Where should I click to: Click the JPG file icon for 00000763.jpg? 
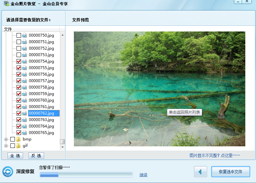(24, 120)
